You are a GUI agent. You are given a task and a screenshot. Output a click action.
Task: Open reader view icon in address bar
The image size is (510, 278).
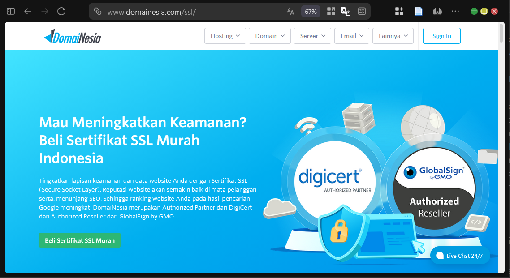point(362,11)
